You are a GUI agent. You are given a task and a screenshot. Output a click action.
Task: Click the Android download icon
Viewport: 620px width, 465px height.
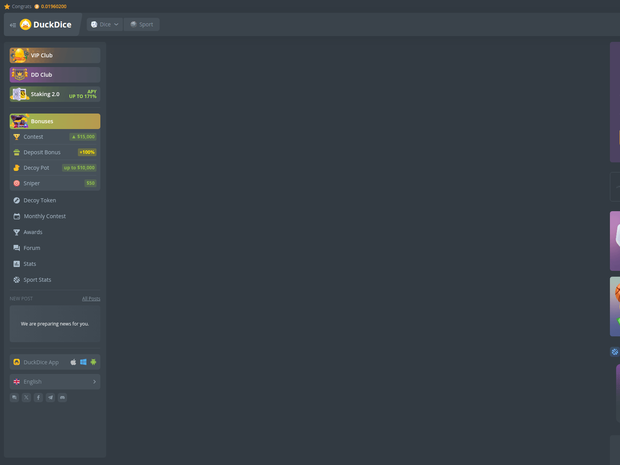click(93, 362)
